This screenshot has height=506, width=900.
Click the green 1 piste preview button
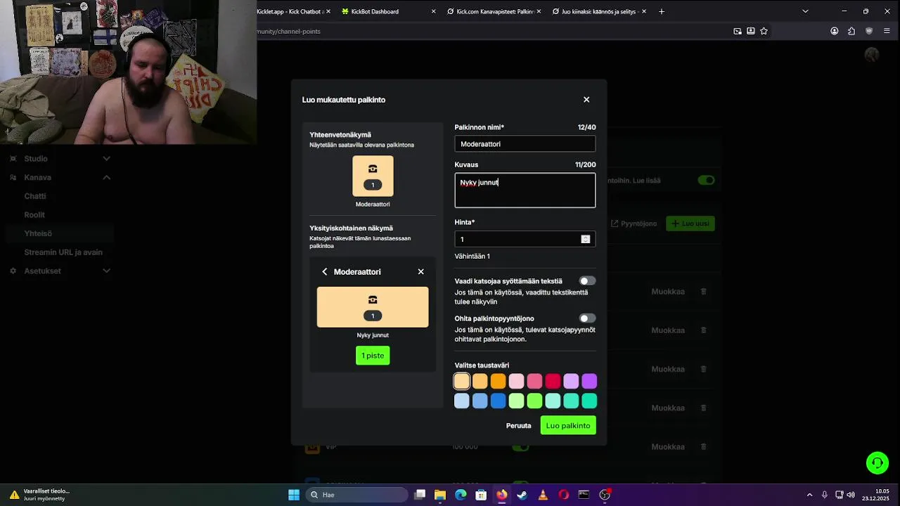373,356
